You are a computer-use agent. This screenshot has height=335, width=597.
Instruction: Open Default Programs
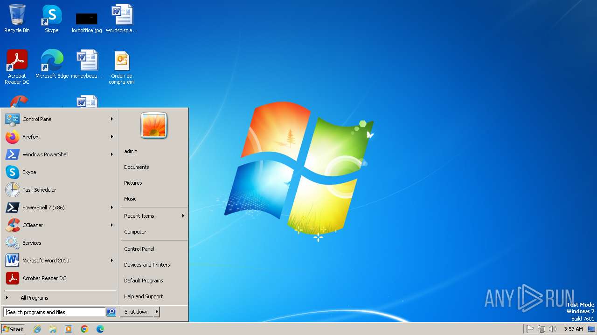click(154, 281)
